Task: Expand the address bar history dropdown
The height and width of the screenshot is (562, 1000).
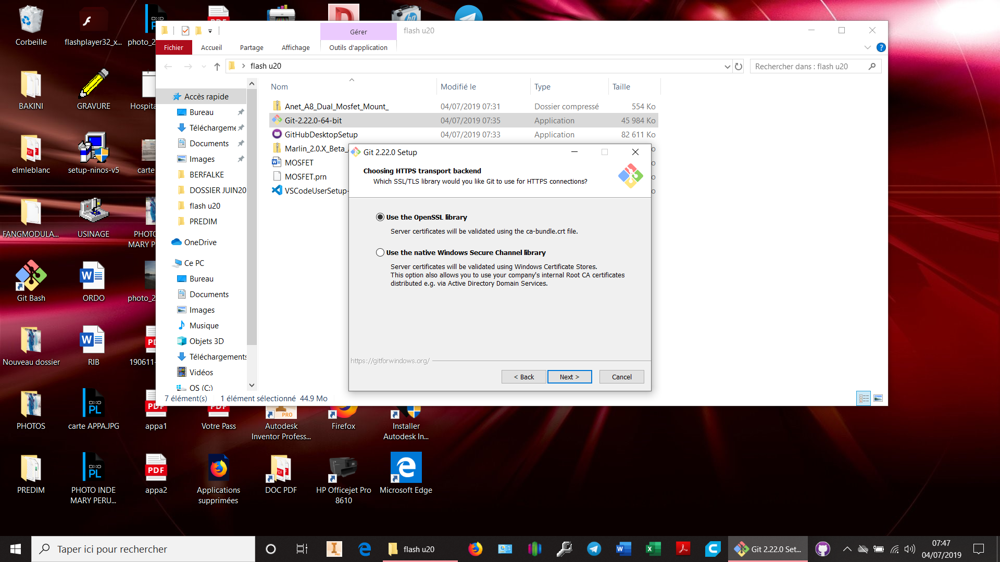Action: (x=727, y=66)
